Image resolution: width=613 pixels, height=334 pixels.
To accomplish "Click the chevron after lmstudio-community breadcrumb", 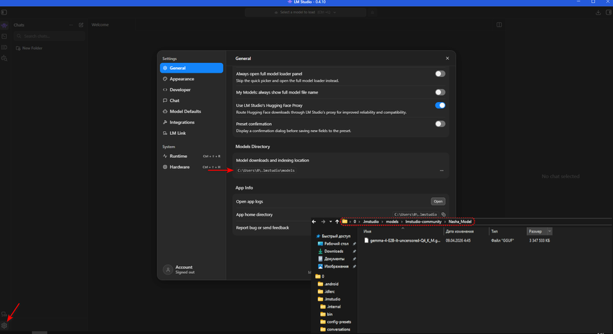I will pos(445,222).
